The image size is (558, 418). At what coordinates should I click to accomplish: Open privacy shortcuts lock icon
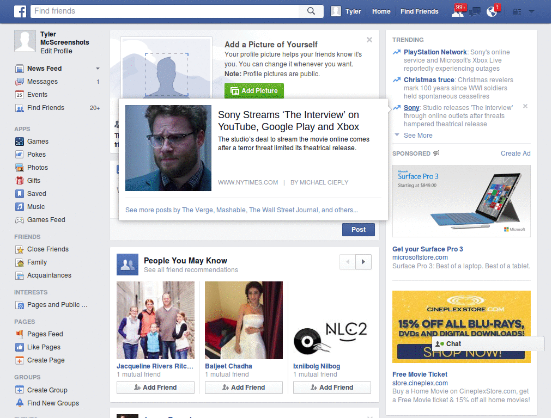pos(517,12)
